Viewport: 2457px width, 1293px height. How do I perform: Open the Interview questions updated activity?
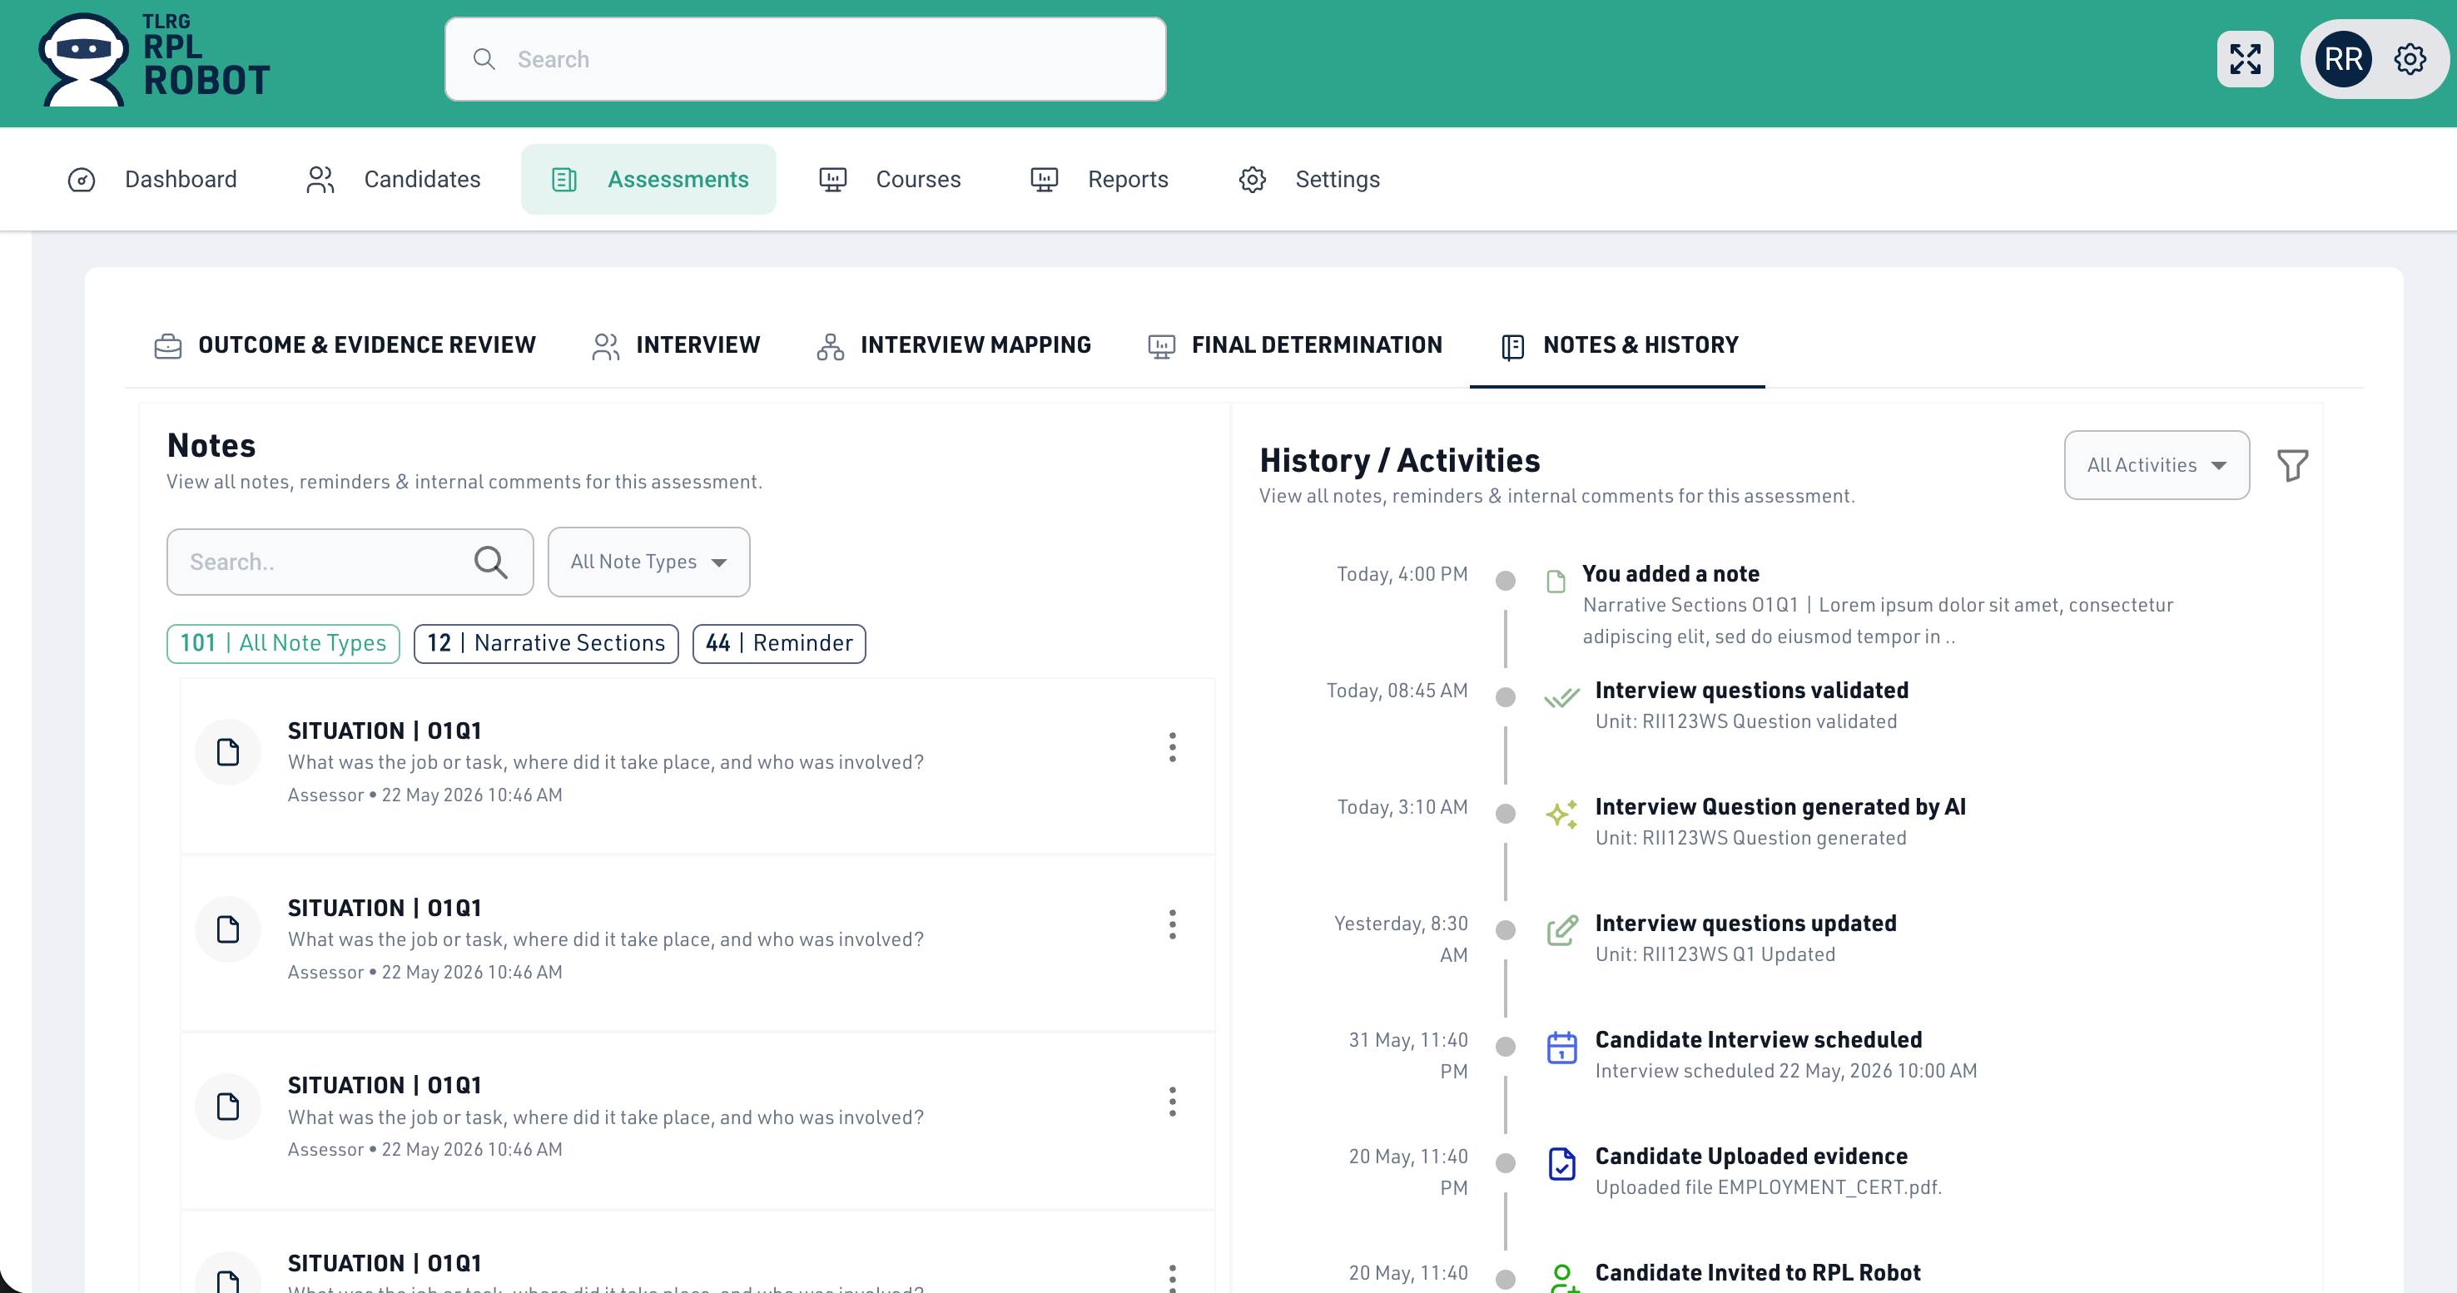[1745, 923]
